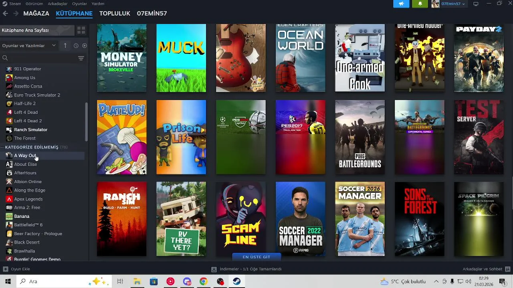Open File Explorer from the taskbar

(x=137, y=282)
